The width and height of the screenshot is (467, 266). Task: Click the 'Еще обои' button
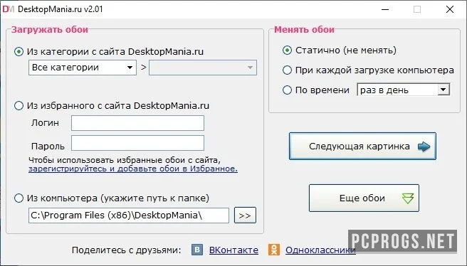coord(364,198)
